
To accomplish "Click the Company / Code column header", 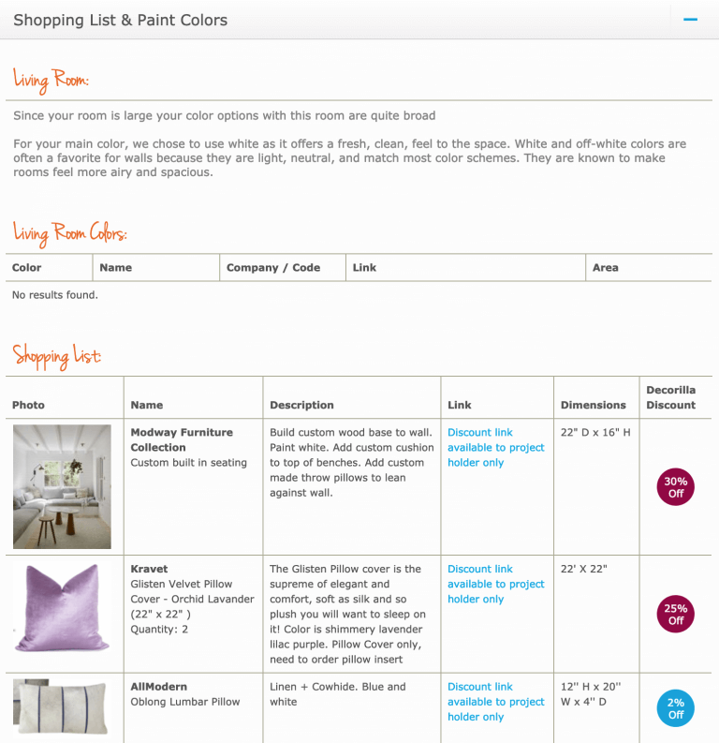I will click(273, 268).
